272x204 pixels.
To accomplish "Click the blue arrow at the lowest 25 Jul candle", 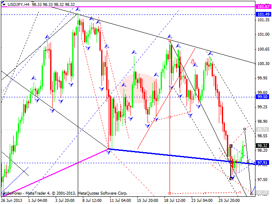I will [x=232, y=178].
